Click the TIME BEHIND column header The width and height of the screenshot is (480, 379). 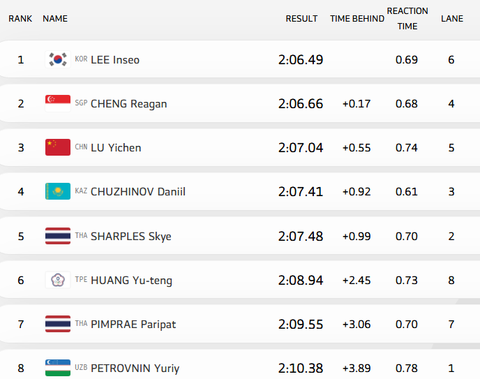357,19
